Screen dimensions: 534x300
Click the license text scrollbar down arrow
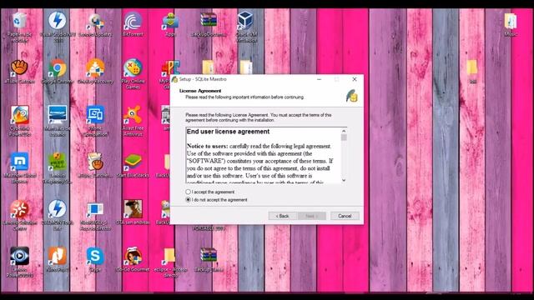click(344, 180)
